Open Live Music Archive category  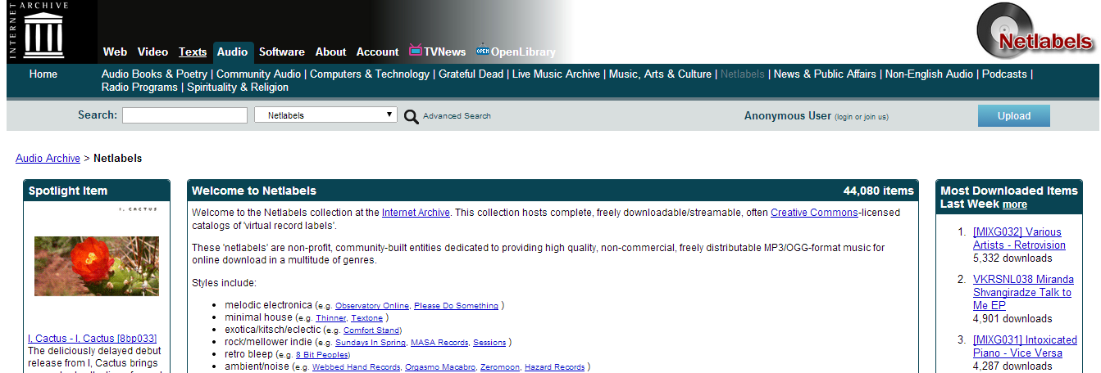click(x=556, y=74)
